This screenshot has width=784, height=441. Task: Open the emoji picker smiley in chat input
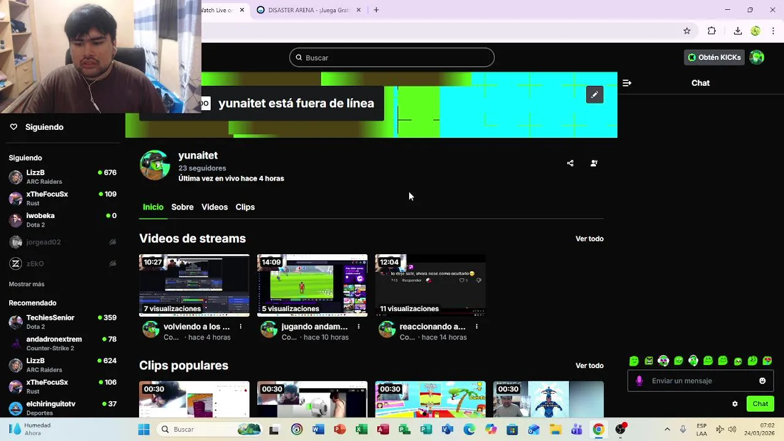[762, 380]
